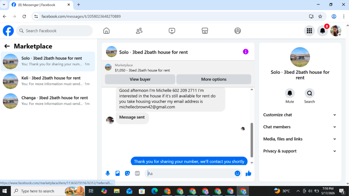Go to the Home feed icon
The width and height of the screenshot is (349, 196).
click(107, 31)
